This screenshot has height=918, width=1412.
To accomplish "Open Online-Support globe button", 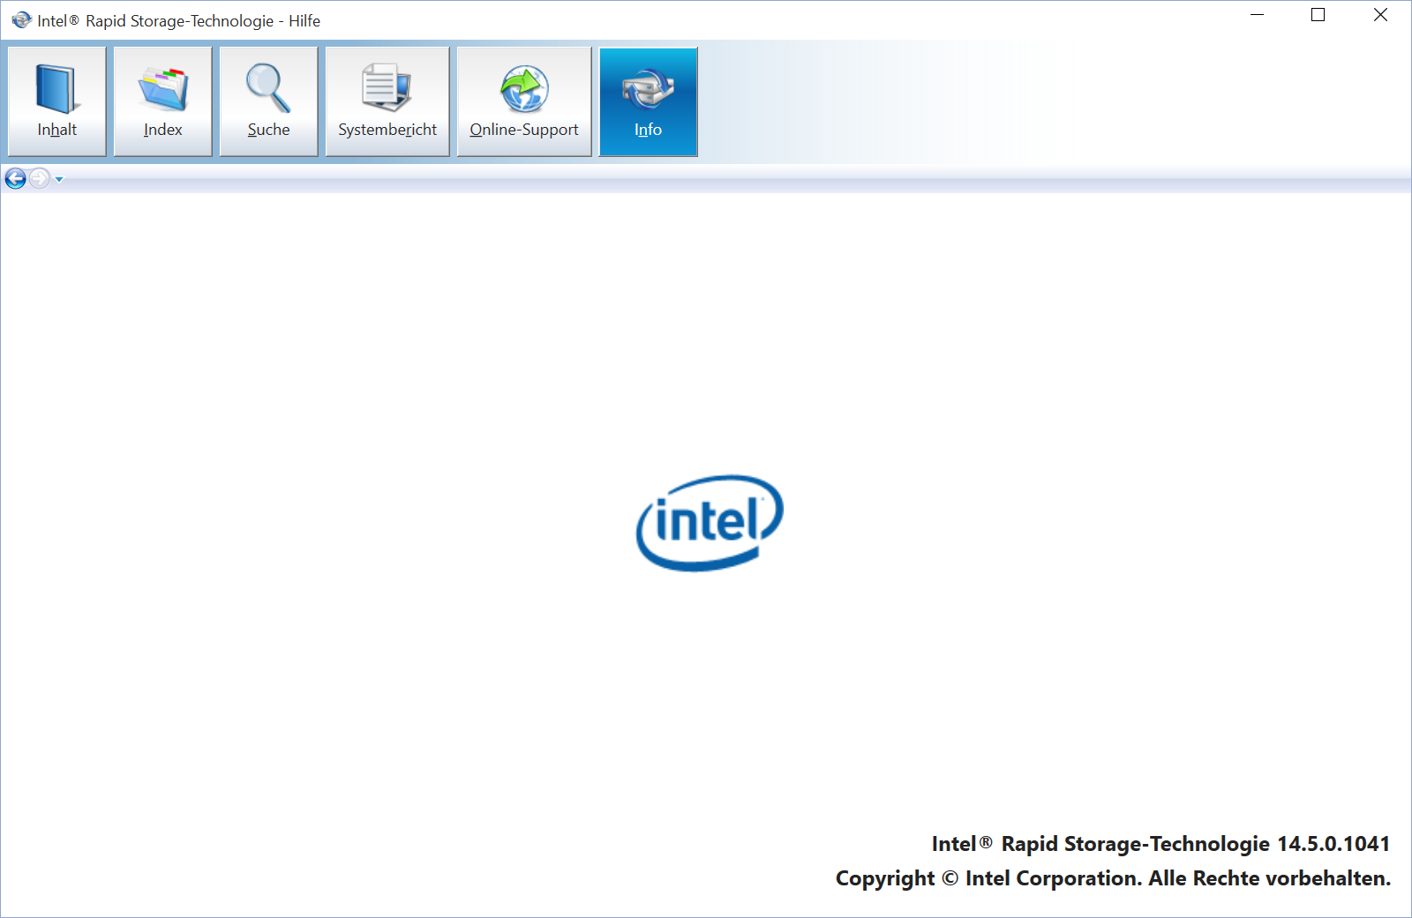I will (x=524, y=101).
